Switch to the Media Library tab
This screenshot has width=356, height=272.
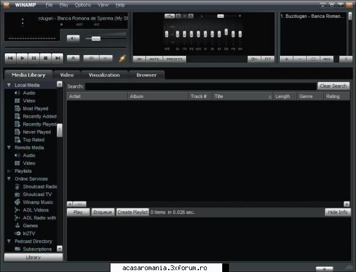pyautogui.click(x=29, y=75)
